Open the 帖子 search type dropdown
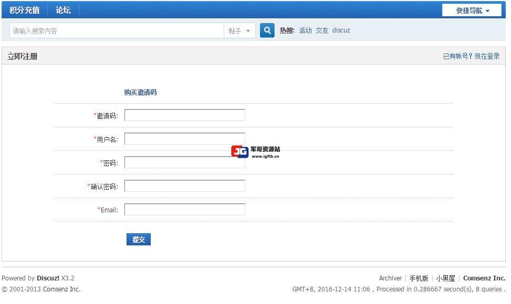 pyautogui.click(x=239, y=31)
